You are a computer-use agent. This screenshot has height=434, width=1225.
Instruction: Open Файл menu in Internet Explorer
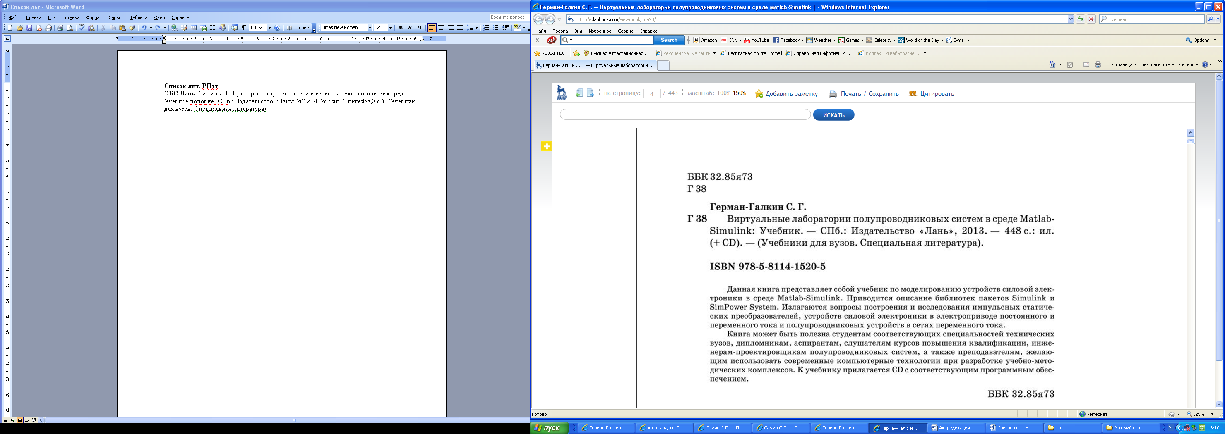(540, 31)
